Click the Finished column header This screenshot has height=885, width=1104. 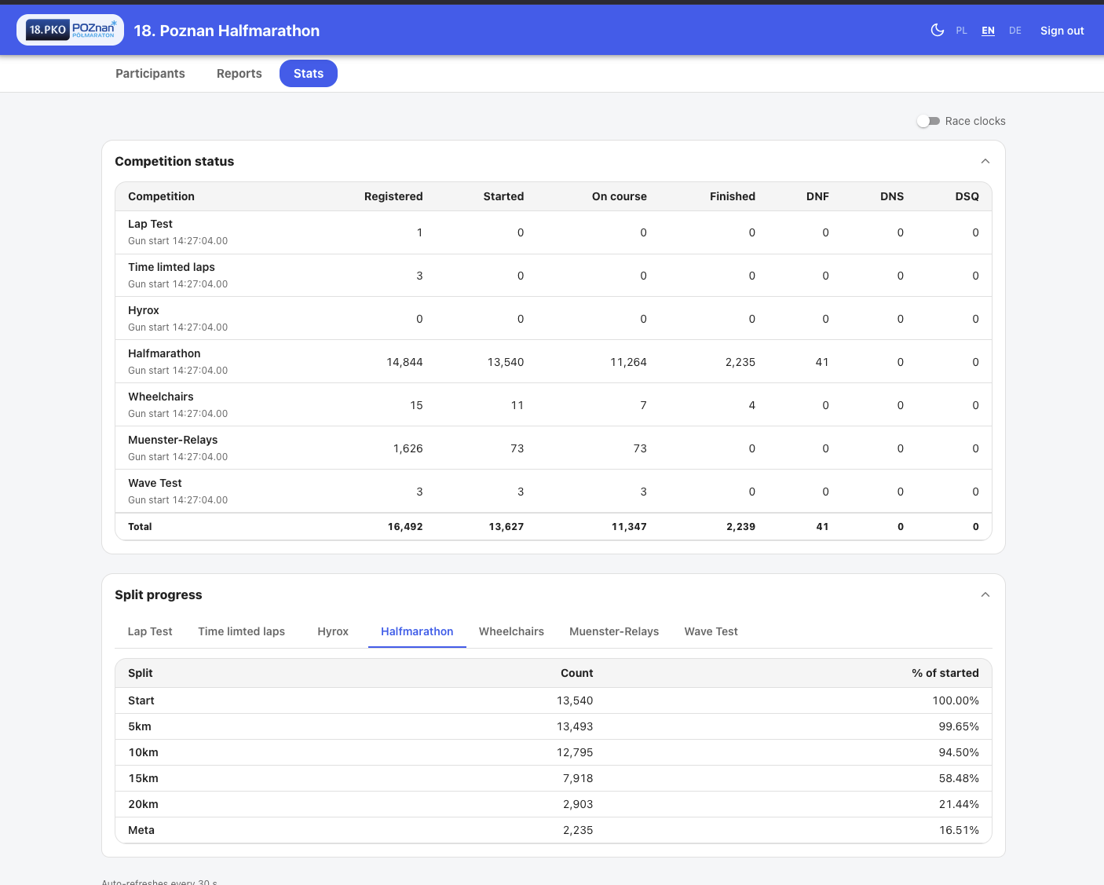click(x=733, y=196)
